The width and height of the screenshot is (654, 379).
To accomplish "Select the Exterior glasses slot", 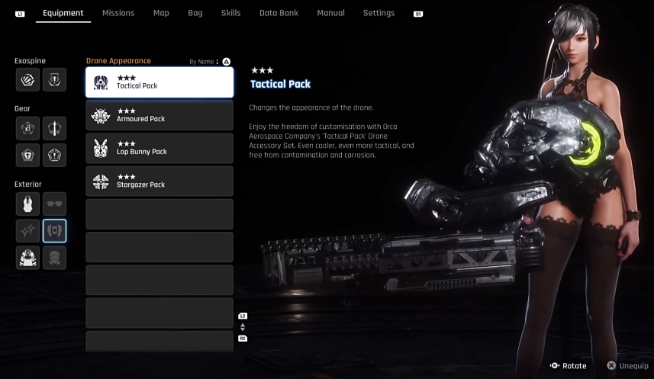I will [x=54, y=204].
